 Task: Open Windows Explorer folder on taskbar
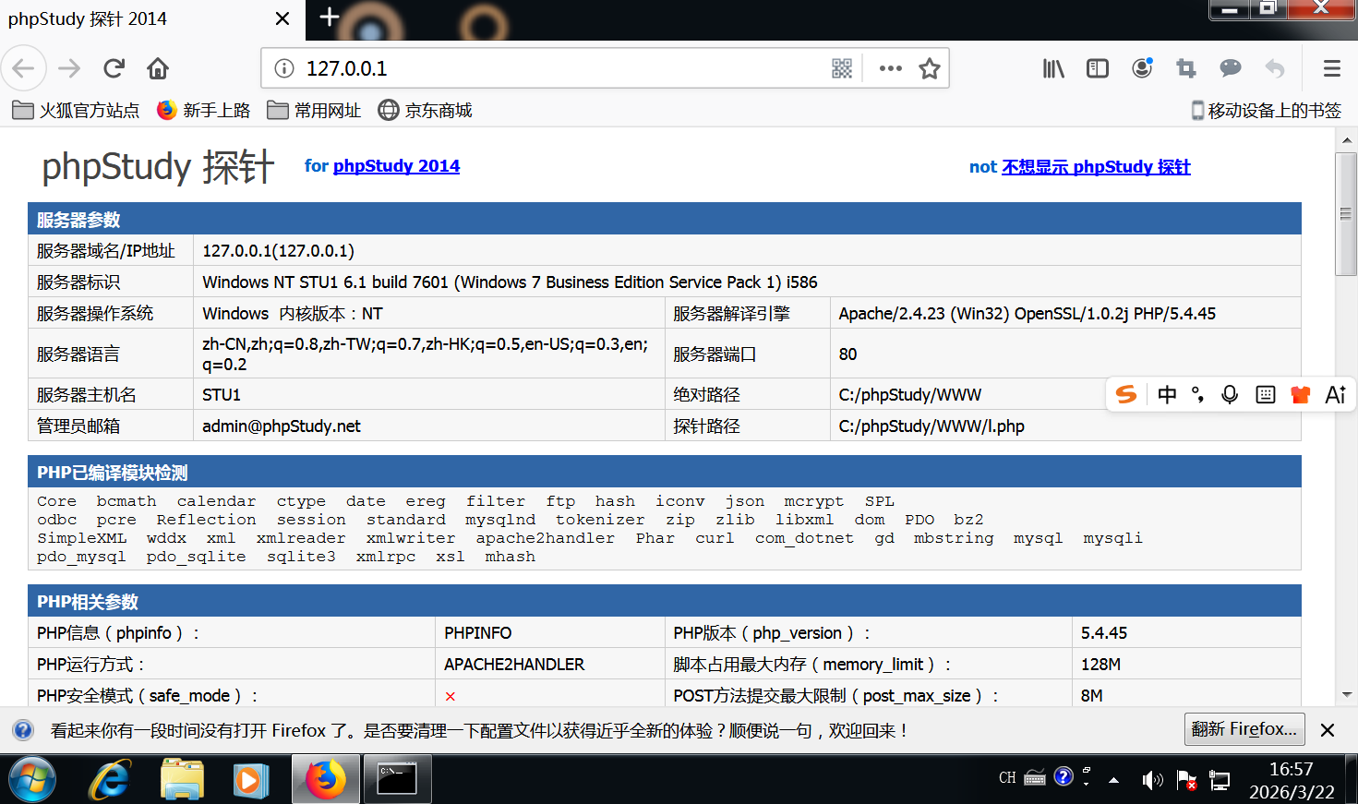tap(182, 780)
